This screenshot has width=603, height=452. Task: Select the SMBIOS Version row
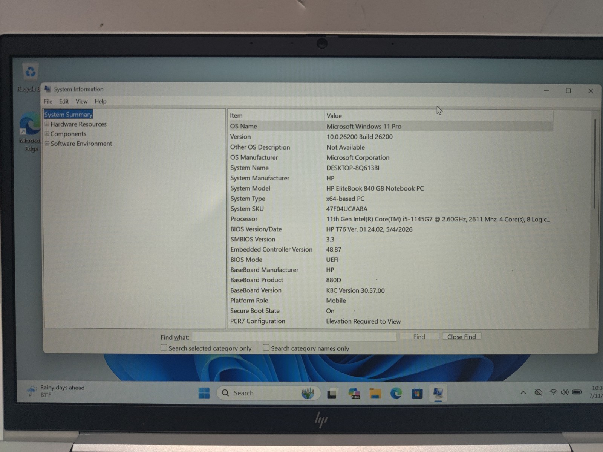pos(391,239)
